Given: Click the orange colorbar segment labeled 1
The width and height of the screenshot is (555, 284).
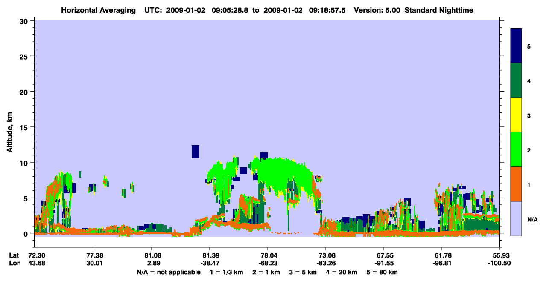Looking at the screenshot, I should (516, 184).
